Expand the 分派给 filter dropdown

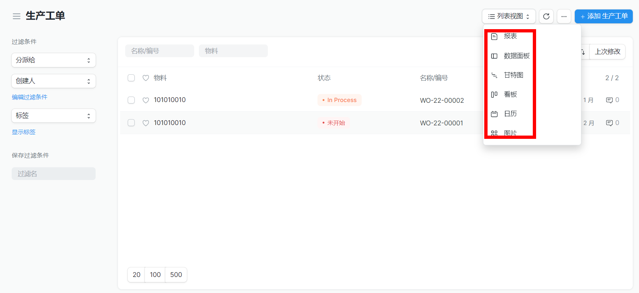tap(54, 60)
